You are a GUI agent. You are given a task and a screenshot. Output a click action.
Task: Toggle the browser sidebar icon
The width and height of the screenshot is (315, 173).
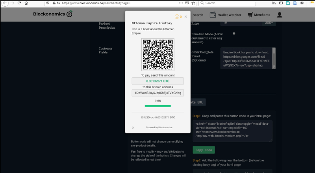[x=281, y=3]
